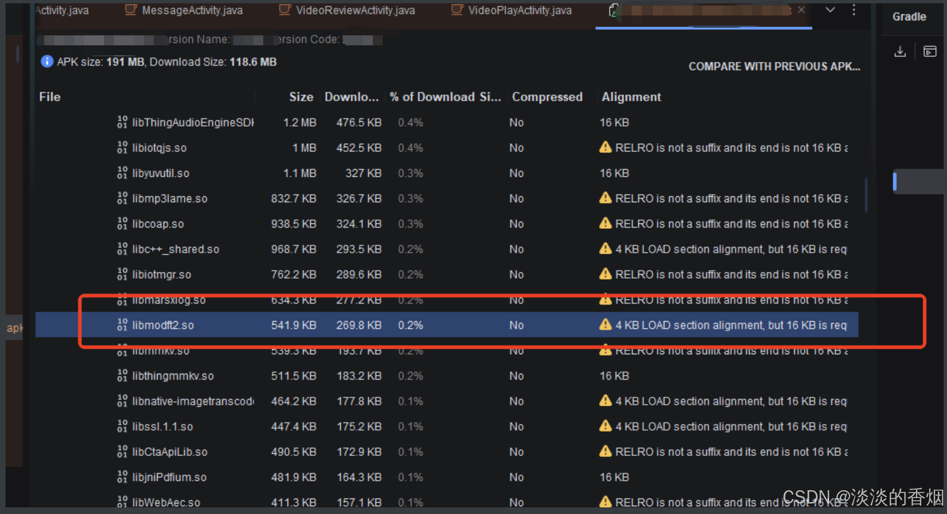947x514 pixels.
Task: Click the libmp3lame.so alignment warning icon
Action: [606, 198]
